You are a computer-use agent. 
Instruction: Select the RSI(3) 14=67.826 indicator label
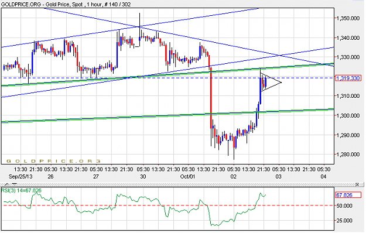pyautogui.click(x=22, y=190)
